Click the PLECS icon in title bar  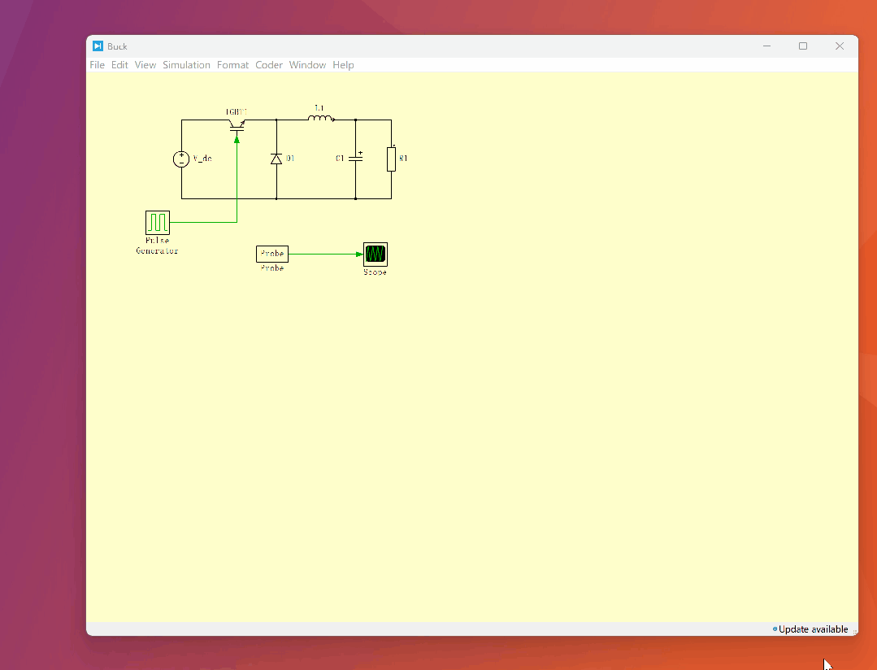tap(98, 46)
